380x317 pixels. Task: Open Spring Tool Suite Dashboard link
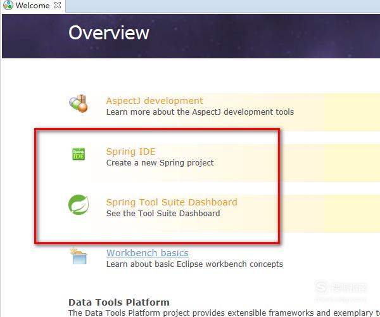(172, 202)
